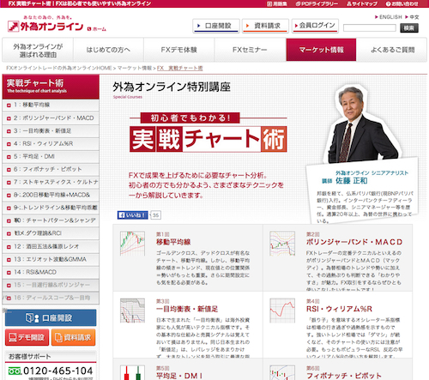The image size is (429, 380).
Task: Click the RSI・ウィリアム%R chart thumbnail
Action: click(282, 311)
